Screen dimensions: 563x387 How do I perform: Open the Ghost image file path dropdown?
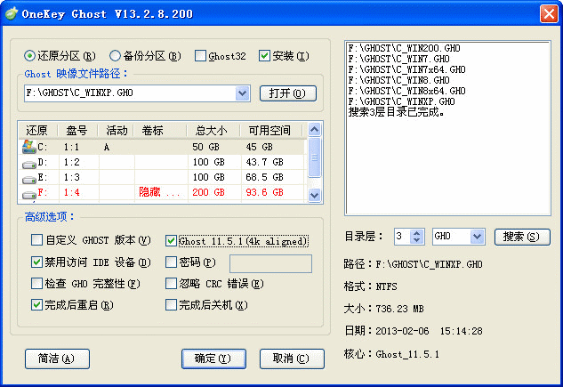tap(243, 93)
